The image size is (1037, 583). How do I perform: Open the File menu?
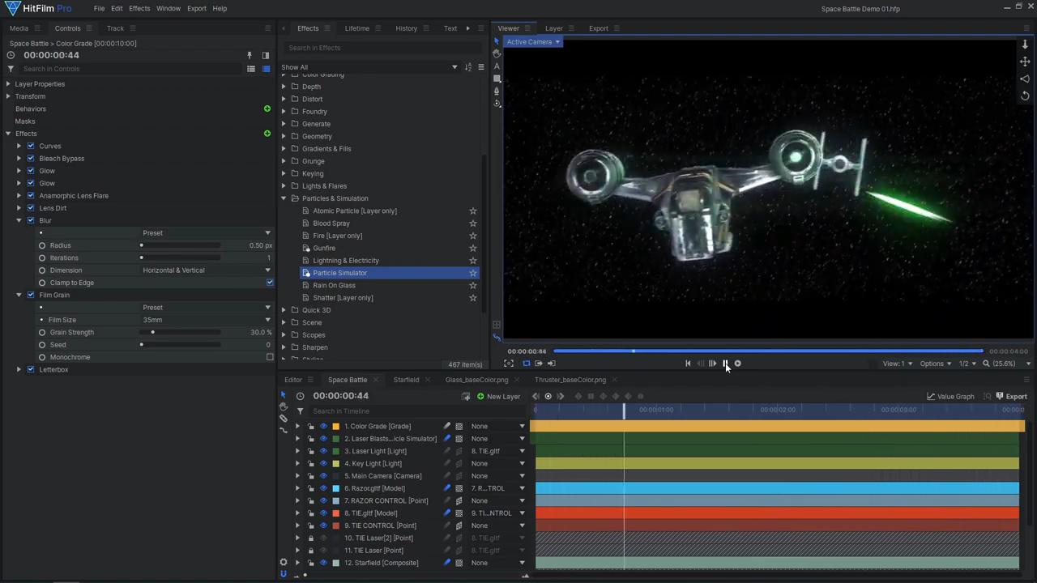[99, 8]
